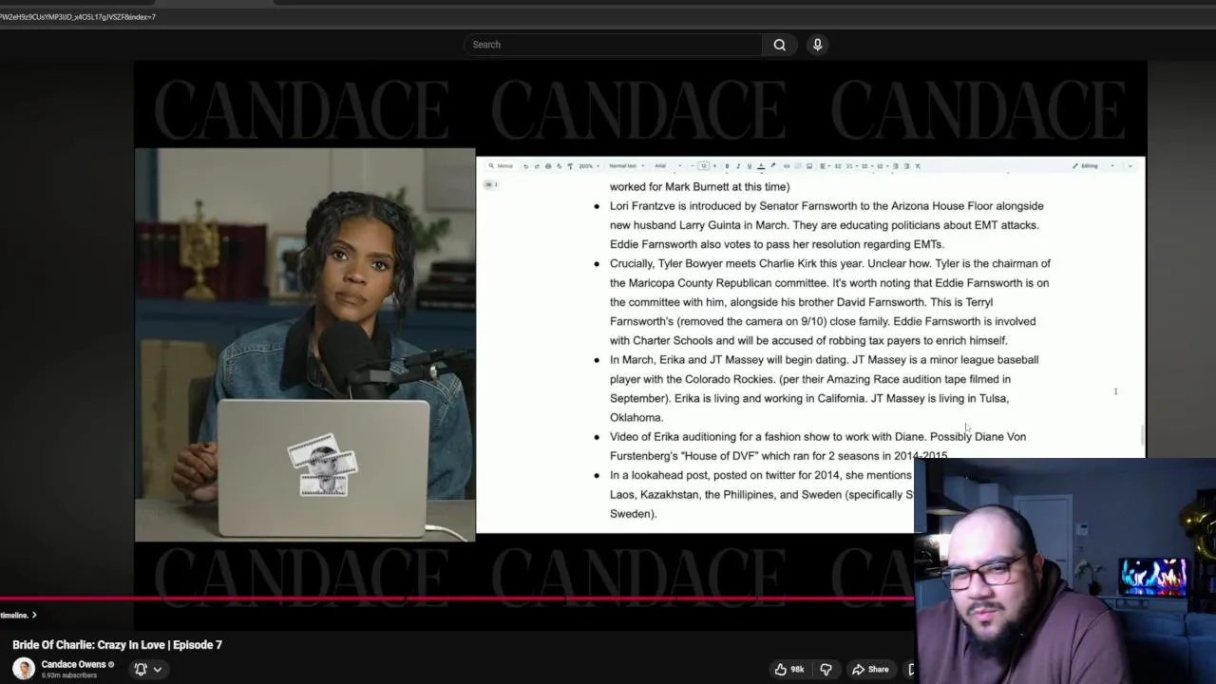The width and height of the screenshot is (1216, 684).
Task: Open the 200% zoom dropdown
Action: [x=589, y=166]
